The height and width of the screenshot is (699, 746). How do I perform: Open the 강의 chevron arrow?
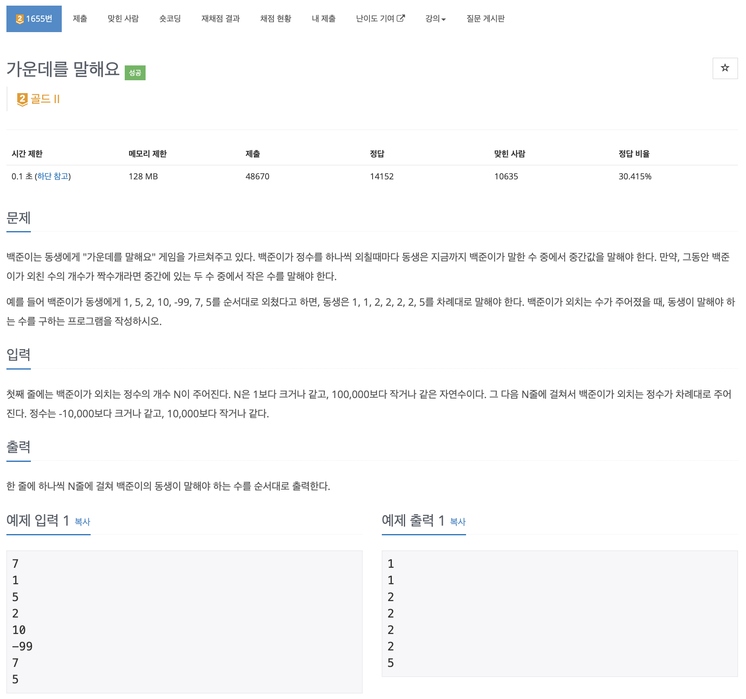pyautogui.click(x=444, y=19)
